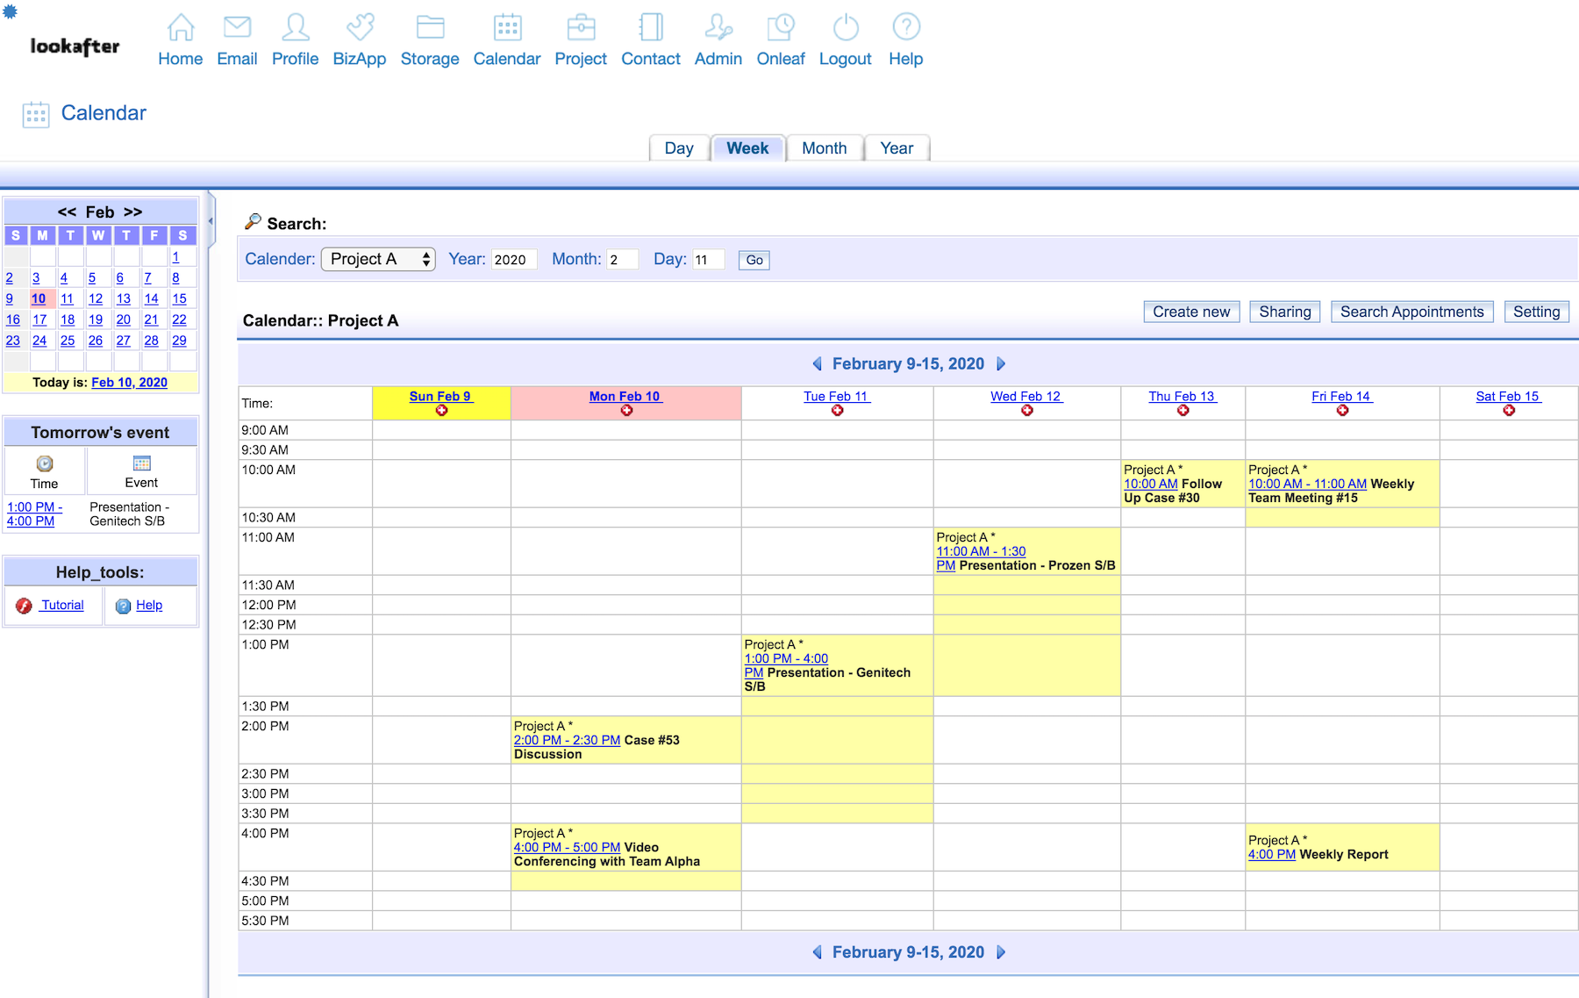Open the Home icon in navigation
This screenshot has height=998, width=1579.
click(180, 28)
